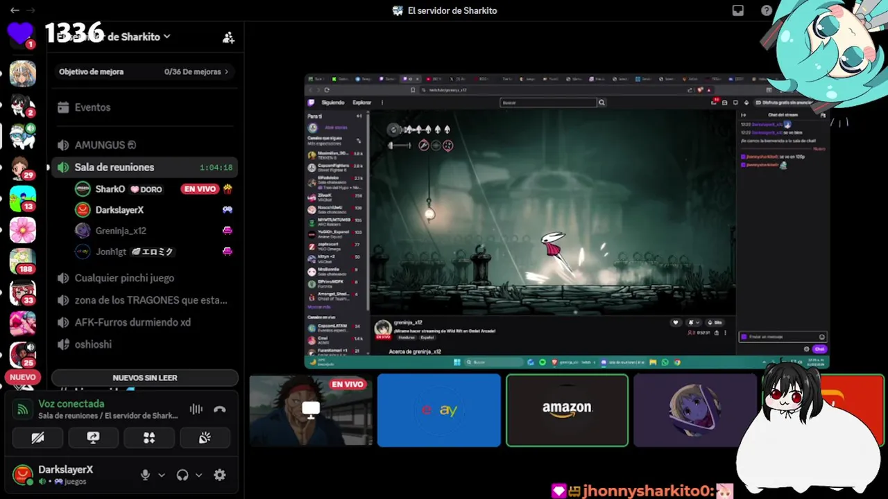The image size is (888, 499).
Task: Click DarkslayerX user panel avatar
Action: pos(23,475)
